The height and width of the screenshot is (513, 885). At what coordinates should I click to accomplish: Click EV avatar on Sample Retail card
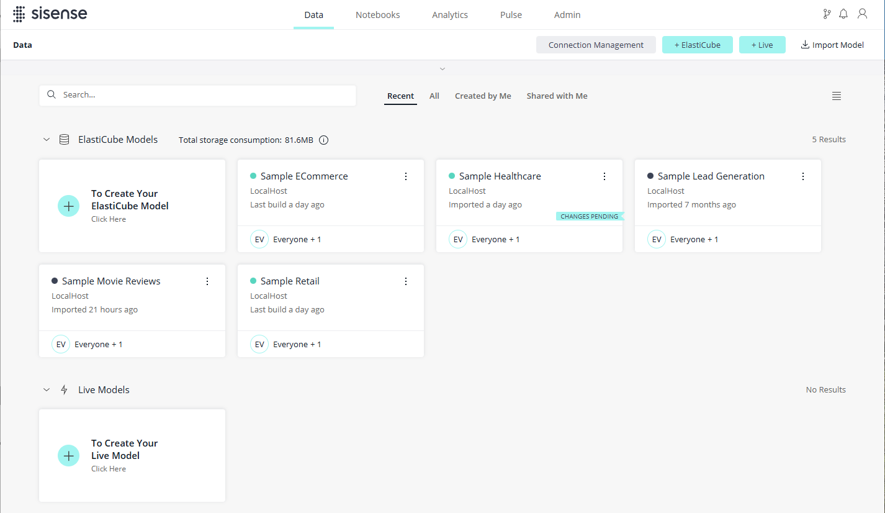(x=259, y=344)
